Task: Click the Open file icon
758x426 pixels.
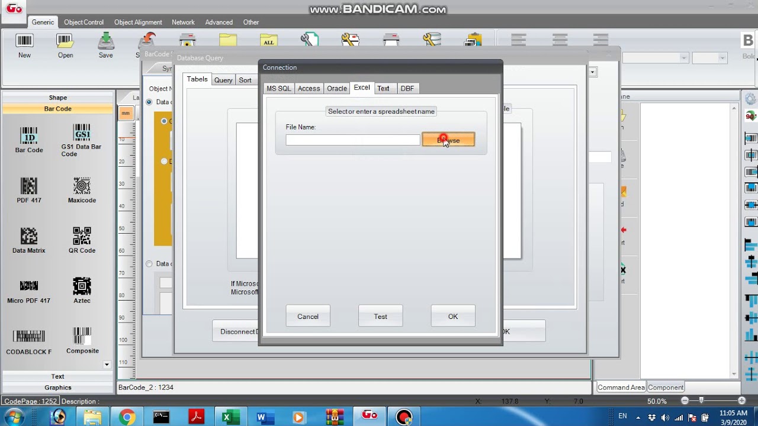Action: (x=65, y=40)
